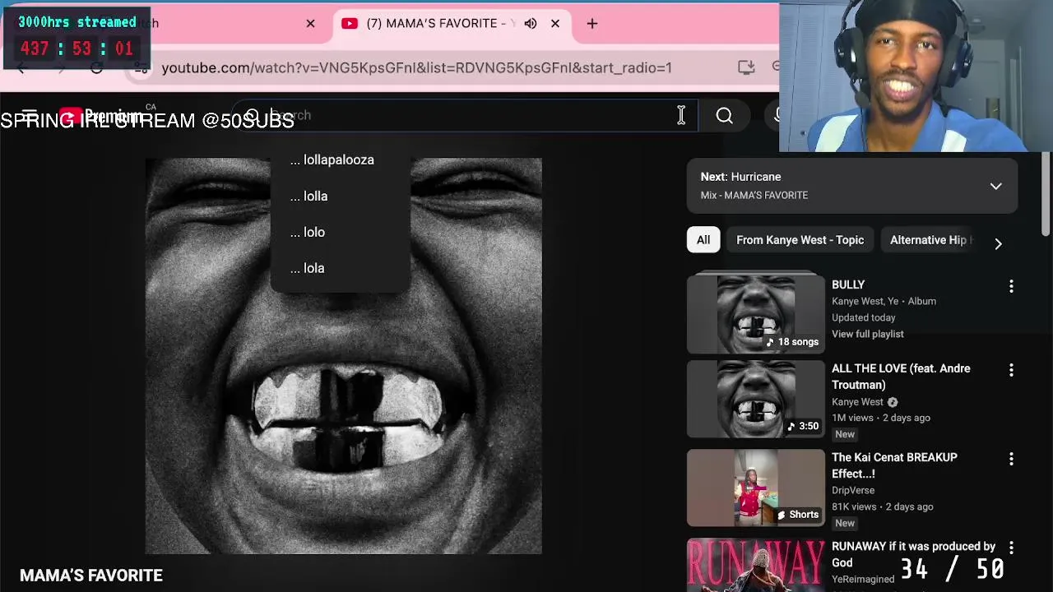The image size is (1053, 592).
Task: Open RUNAWAY if produced by God thumbnail
Action: click(755, 565)
